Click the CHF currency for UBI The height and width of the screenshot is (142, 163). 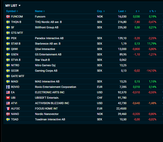coord(100,98)
